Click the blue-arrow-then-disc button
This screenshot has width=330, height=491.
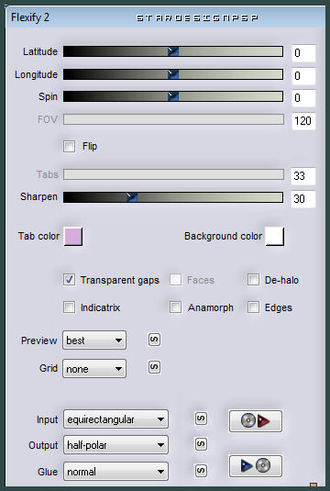[x=256, y=466]
